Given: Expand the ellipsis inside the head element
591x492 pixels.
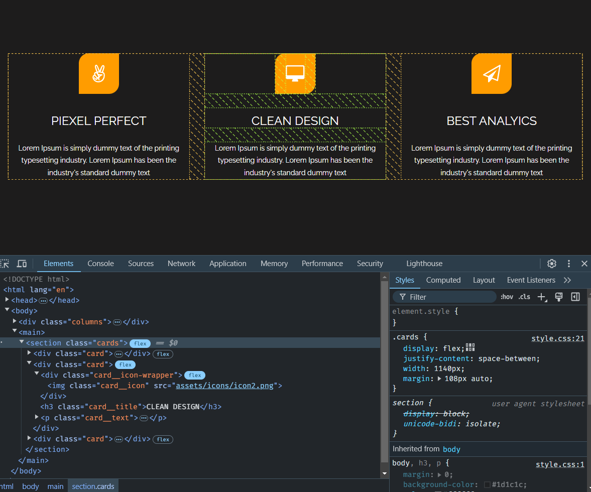Looking at the screenshot, I should (43, 301).
